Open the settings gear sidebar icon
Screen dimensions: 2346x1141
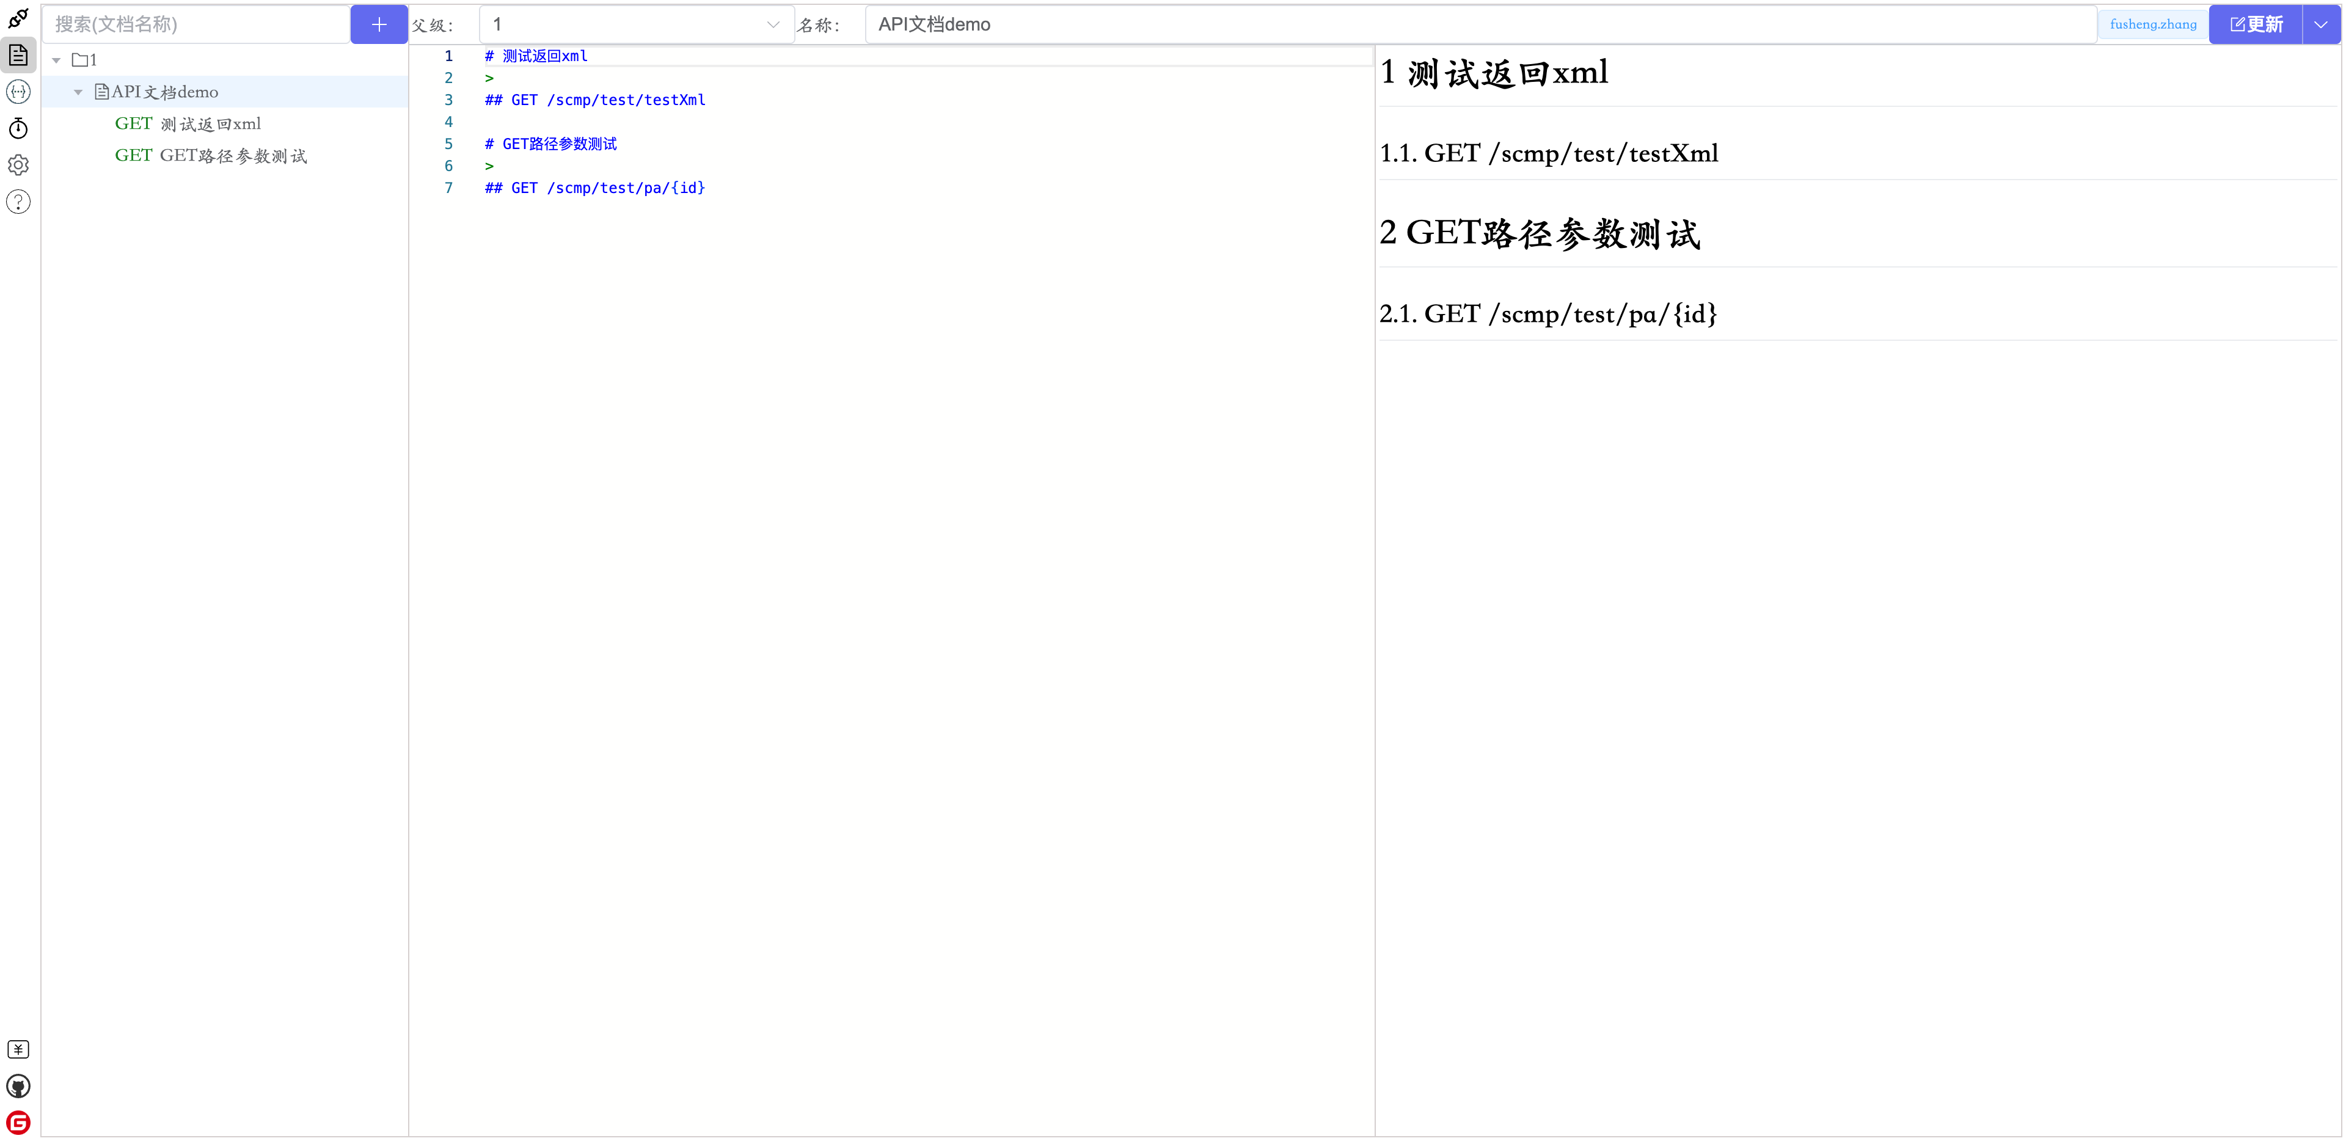(18, 165)
